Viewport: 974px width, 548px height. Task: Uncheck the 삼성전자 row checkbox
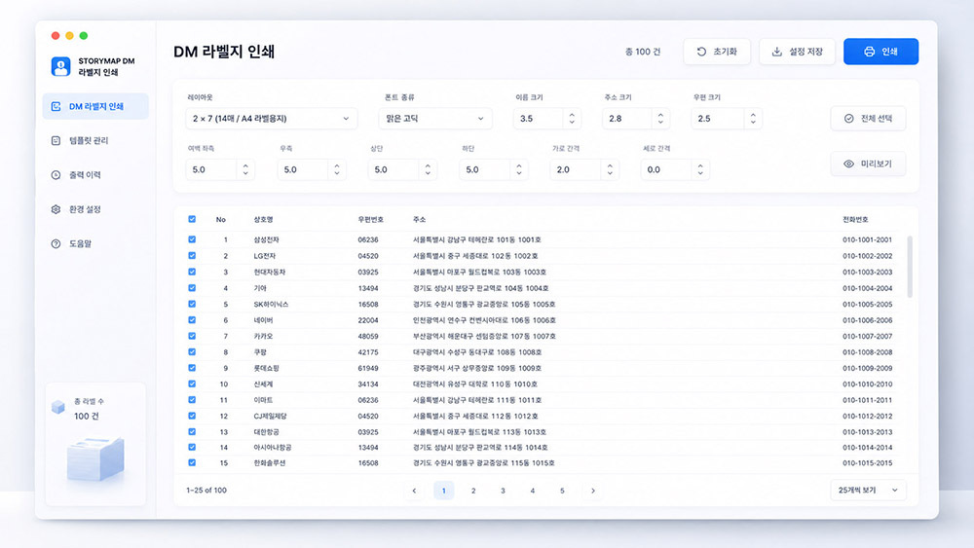(x=192, y=238)
